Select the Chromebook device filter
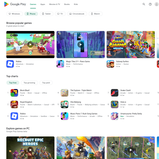The height and width of the screenshot is (159, 159). 77,14
